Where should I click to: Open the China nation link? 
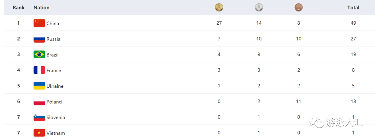coord(53,24)
